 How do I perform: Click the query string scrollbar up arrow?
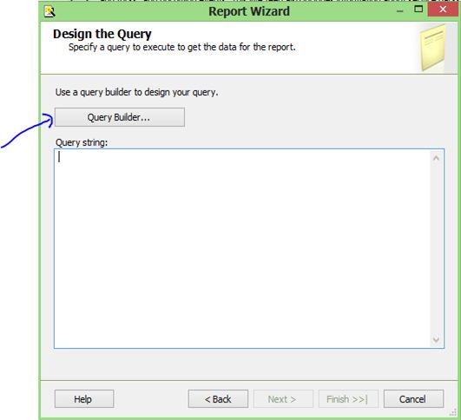click(437, 158)
